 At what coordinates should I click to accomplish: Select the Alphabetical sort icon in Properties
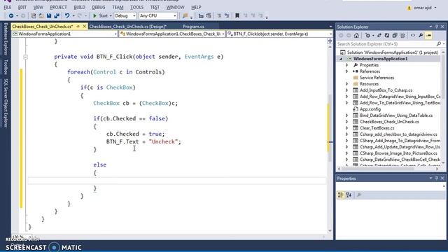coord(349,195)
